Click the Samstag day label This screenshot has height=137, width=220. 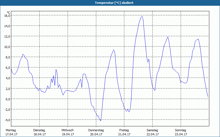pyautogui.click(x=152, y=130)
